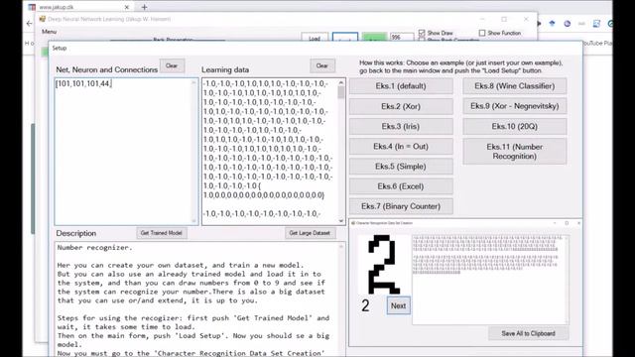This screenshot has height=357, width=635.
Task: Click the browser back arrow
Action: tap(29, 24)
